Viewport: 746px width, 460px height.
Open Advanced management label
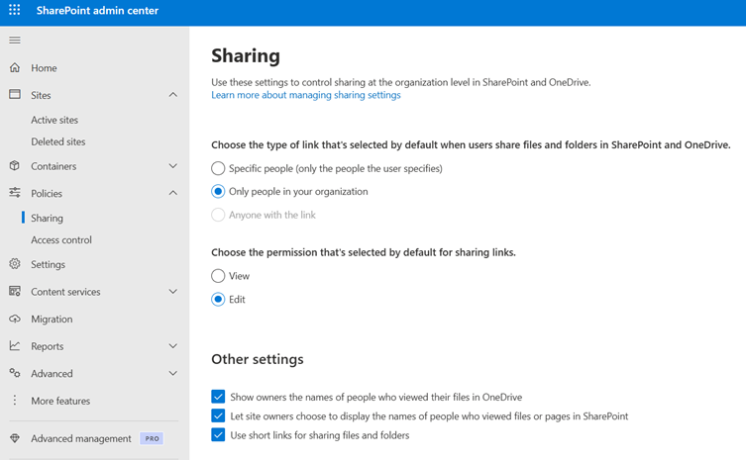click(81, 438)
